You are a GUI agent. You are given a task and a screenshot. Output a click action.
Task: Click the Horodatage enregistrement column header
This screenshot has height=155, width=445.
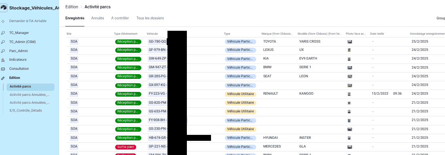tap(427, 34)
